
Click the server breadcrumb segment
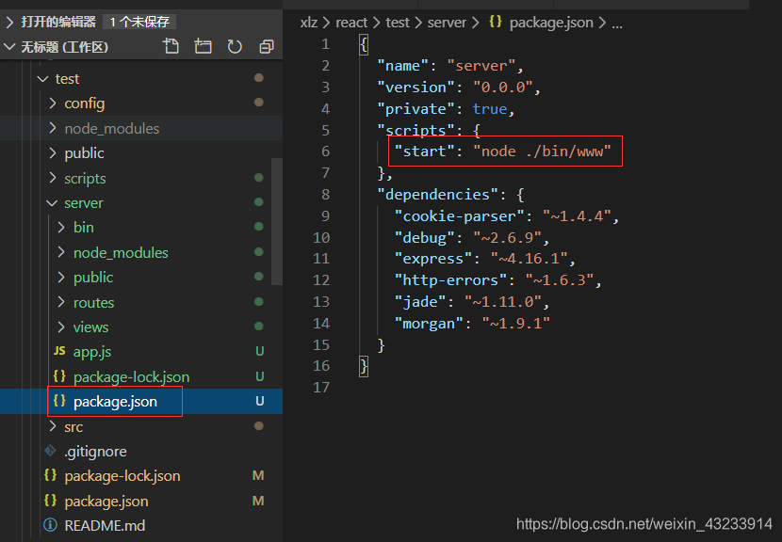coord(447,23)
